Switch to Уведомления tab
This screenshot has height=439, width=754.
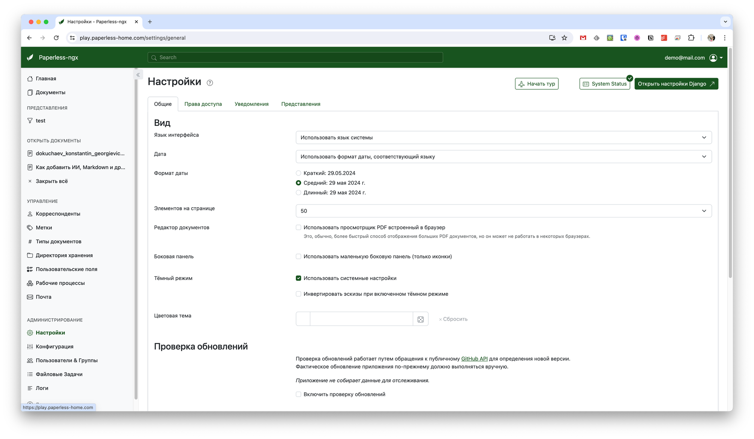251,104
